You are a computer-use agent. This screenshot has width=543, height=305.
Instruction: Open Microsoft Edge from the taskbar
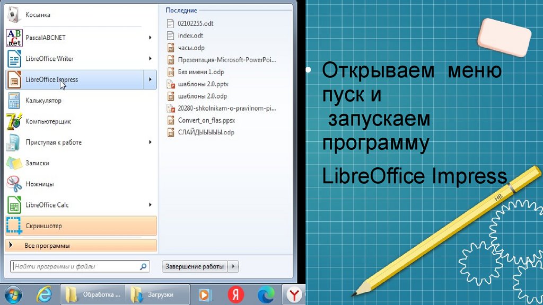tap(266, 295)
